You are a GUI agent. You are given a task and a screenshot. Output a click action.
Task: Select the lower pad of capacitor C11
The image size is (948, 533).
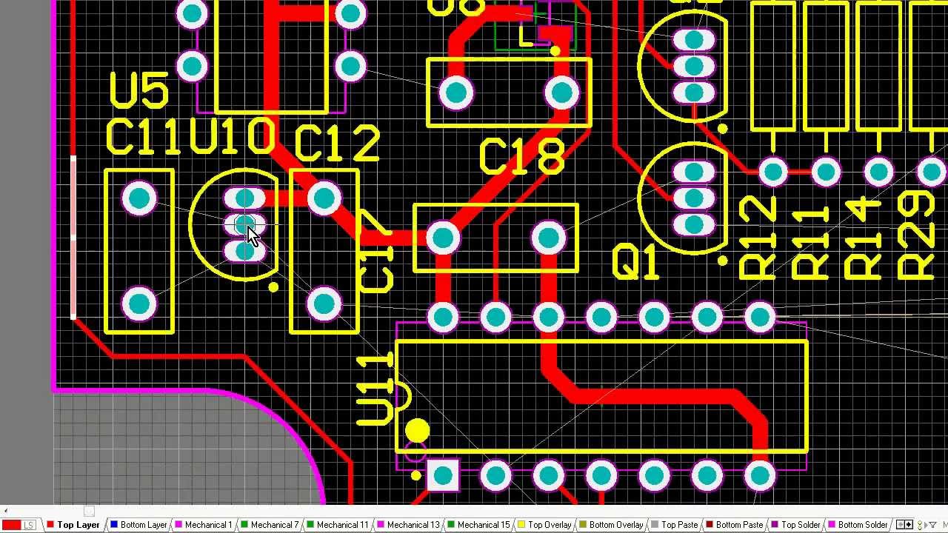coord(139,304)
